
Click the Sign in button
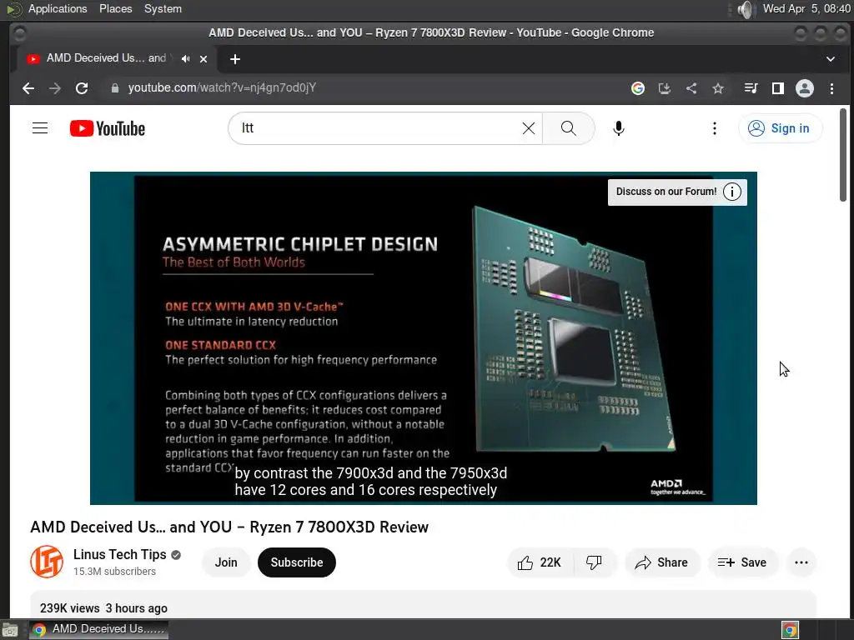point(780,128)
